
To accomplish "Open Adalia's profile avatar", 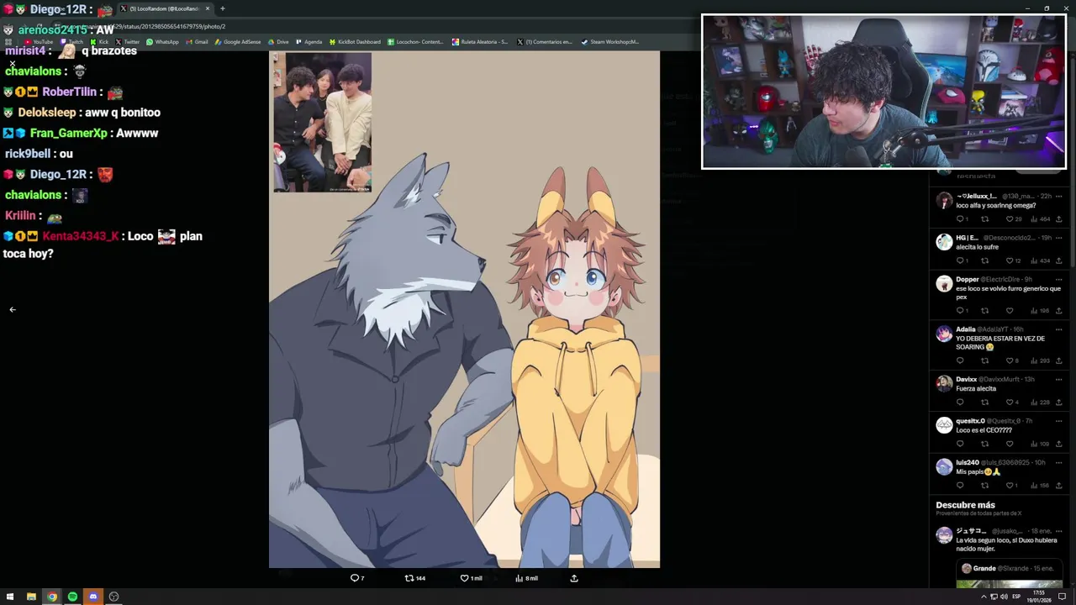I will pyautogui.click(x=944, y=334).
